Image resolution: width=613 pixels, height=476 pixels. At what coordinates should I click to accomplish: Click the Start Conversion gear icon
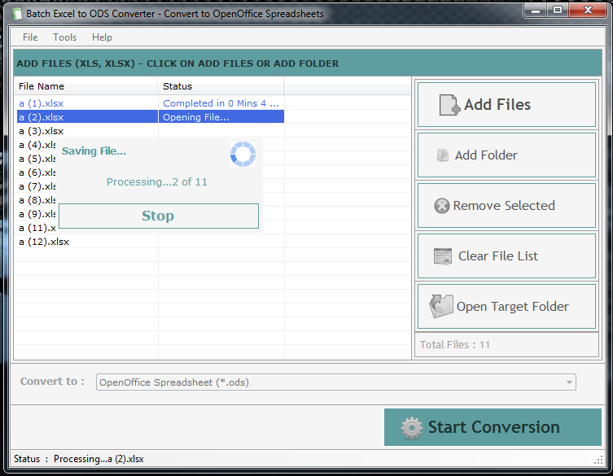point(412,427)
